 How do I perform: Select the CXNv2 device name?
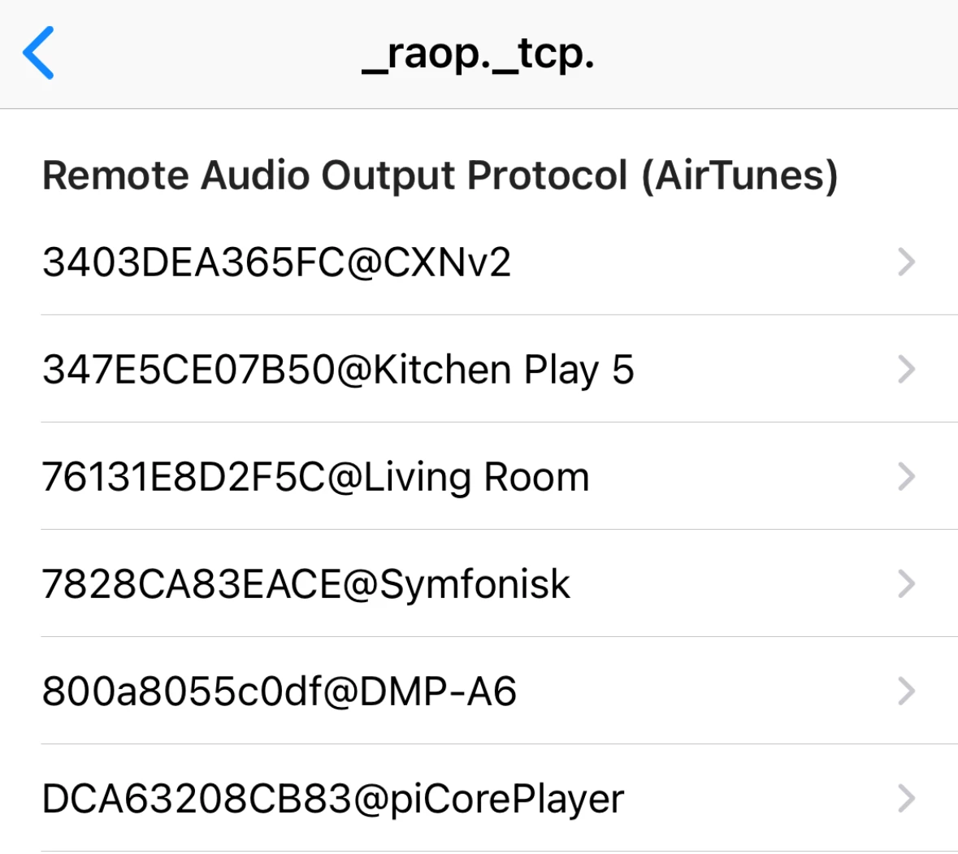pos(447,262)
